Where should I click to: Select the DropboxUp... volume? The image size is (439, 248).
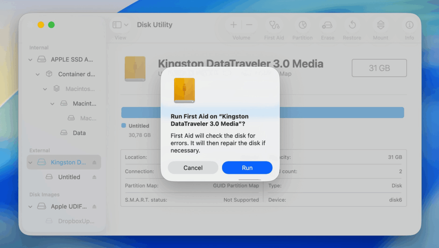tap(64, 221)
